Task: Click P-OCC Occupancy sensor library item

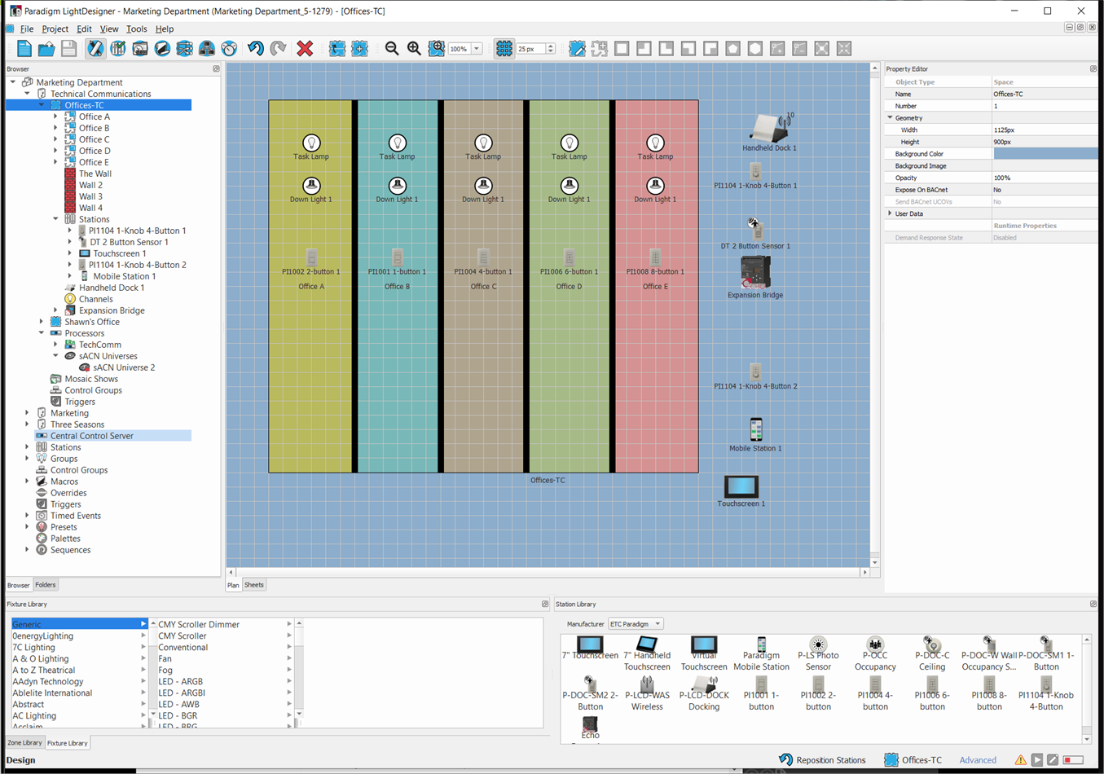Action: click(875, 655)
